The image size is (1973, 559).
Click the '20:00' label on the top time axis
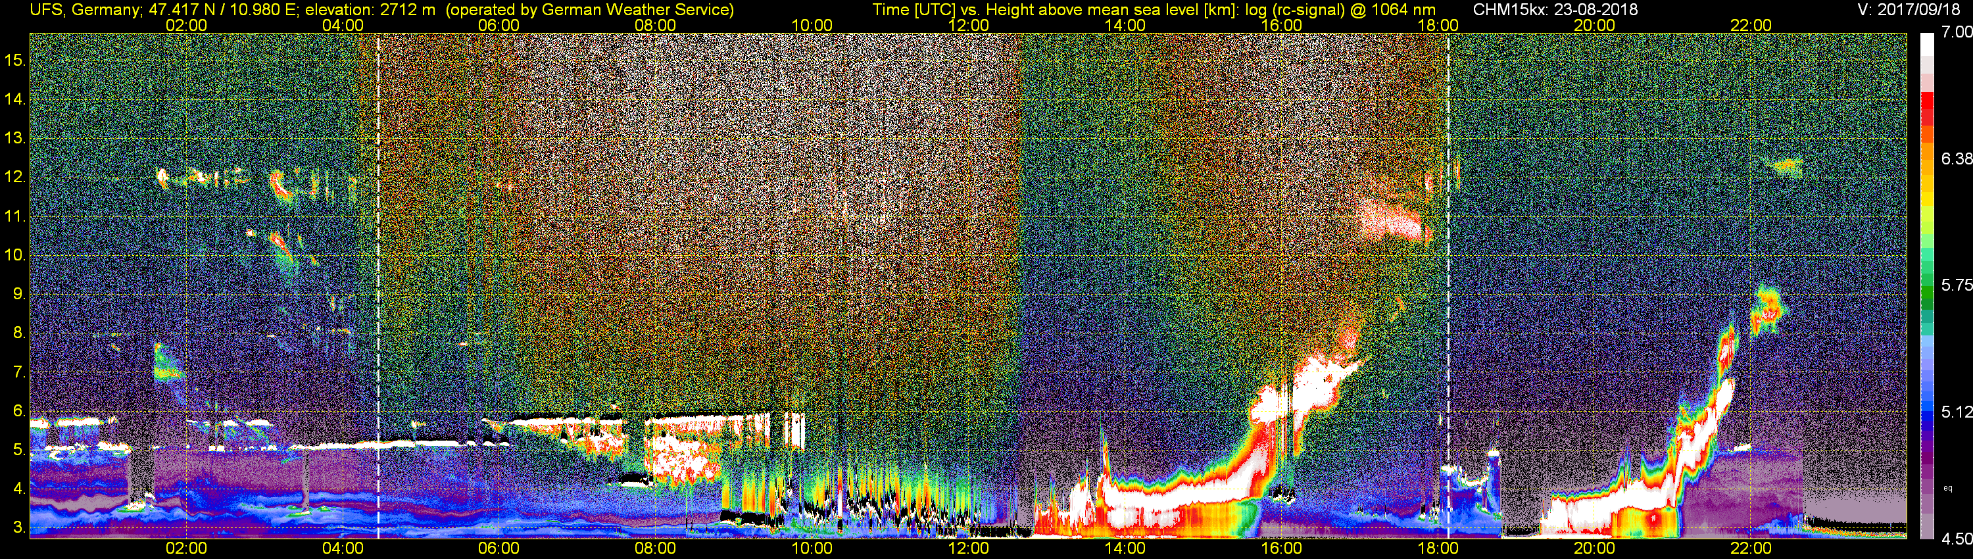click(x=1594, y=25)
